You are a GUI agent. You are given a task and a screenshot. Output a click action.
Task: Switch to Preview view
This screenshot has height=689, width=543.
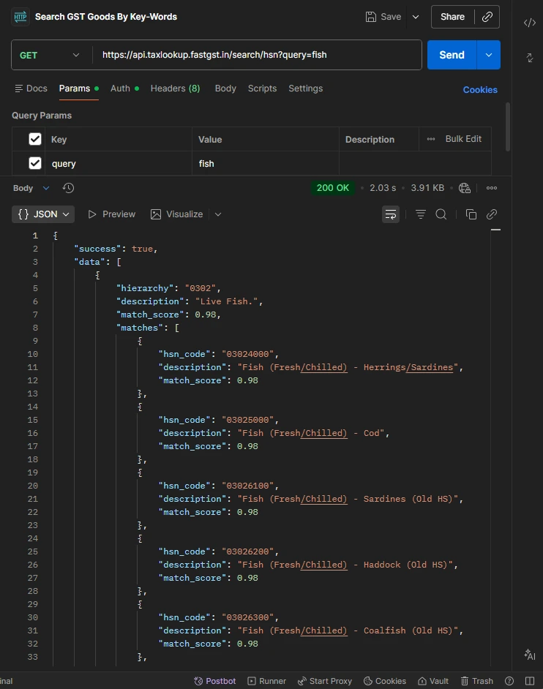pos(112,214)
